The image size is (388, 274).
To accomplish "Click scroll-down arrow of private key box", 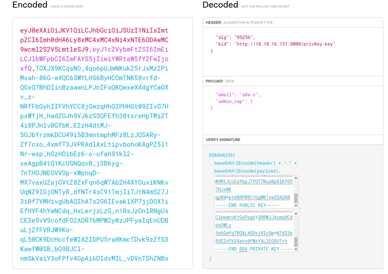I will [296, 249].
